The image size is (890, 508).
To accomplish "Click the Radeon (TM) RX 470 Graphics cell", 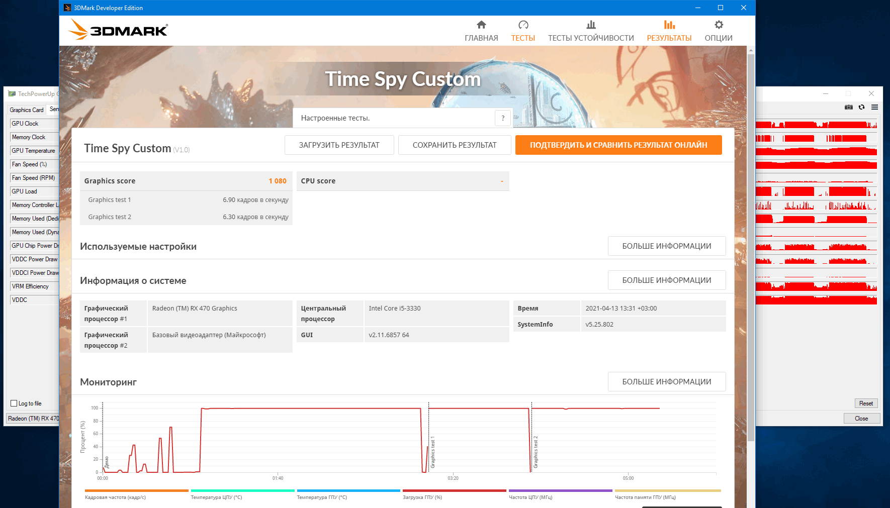I will point(220,313).
